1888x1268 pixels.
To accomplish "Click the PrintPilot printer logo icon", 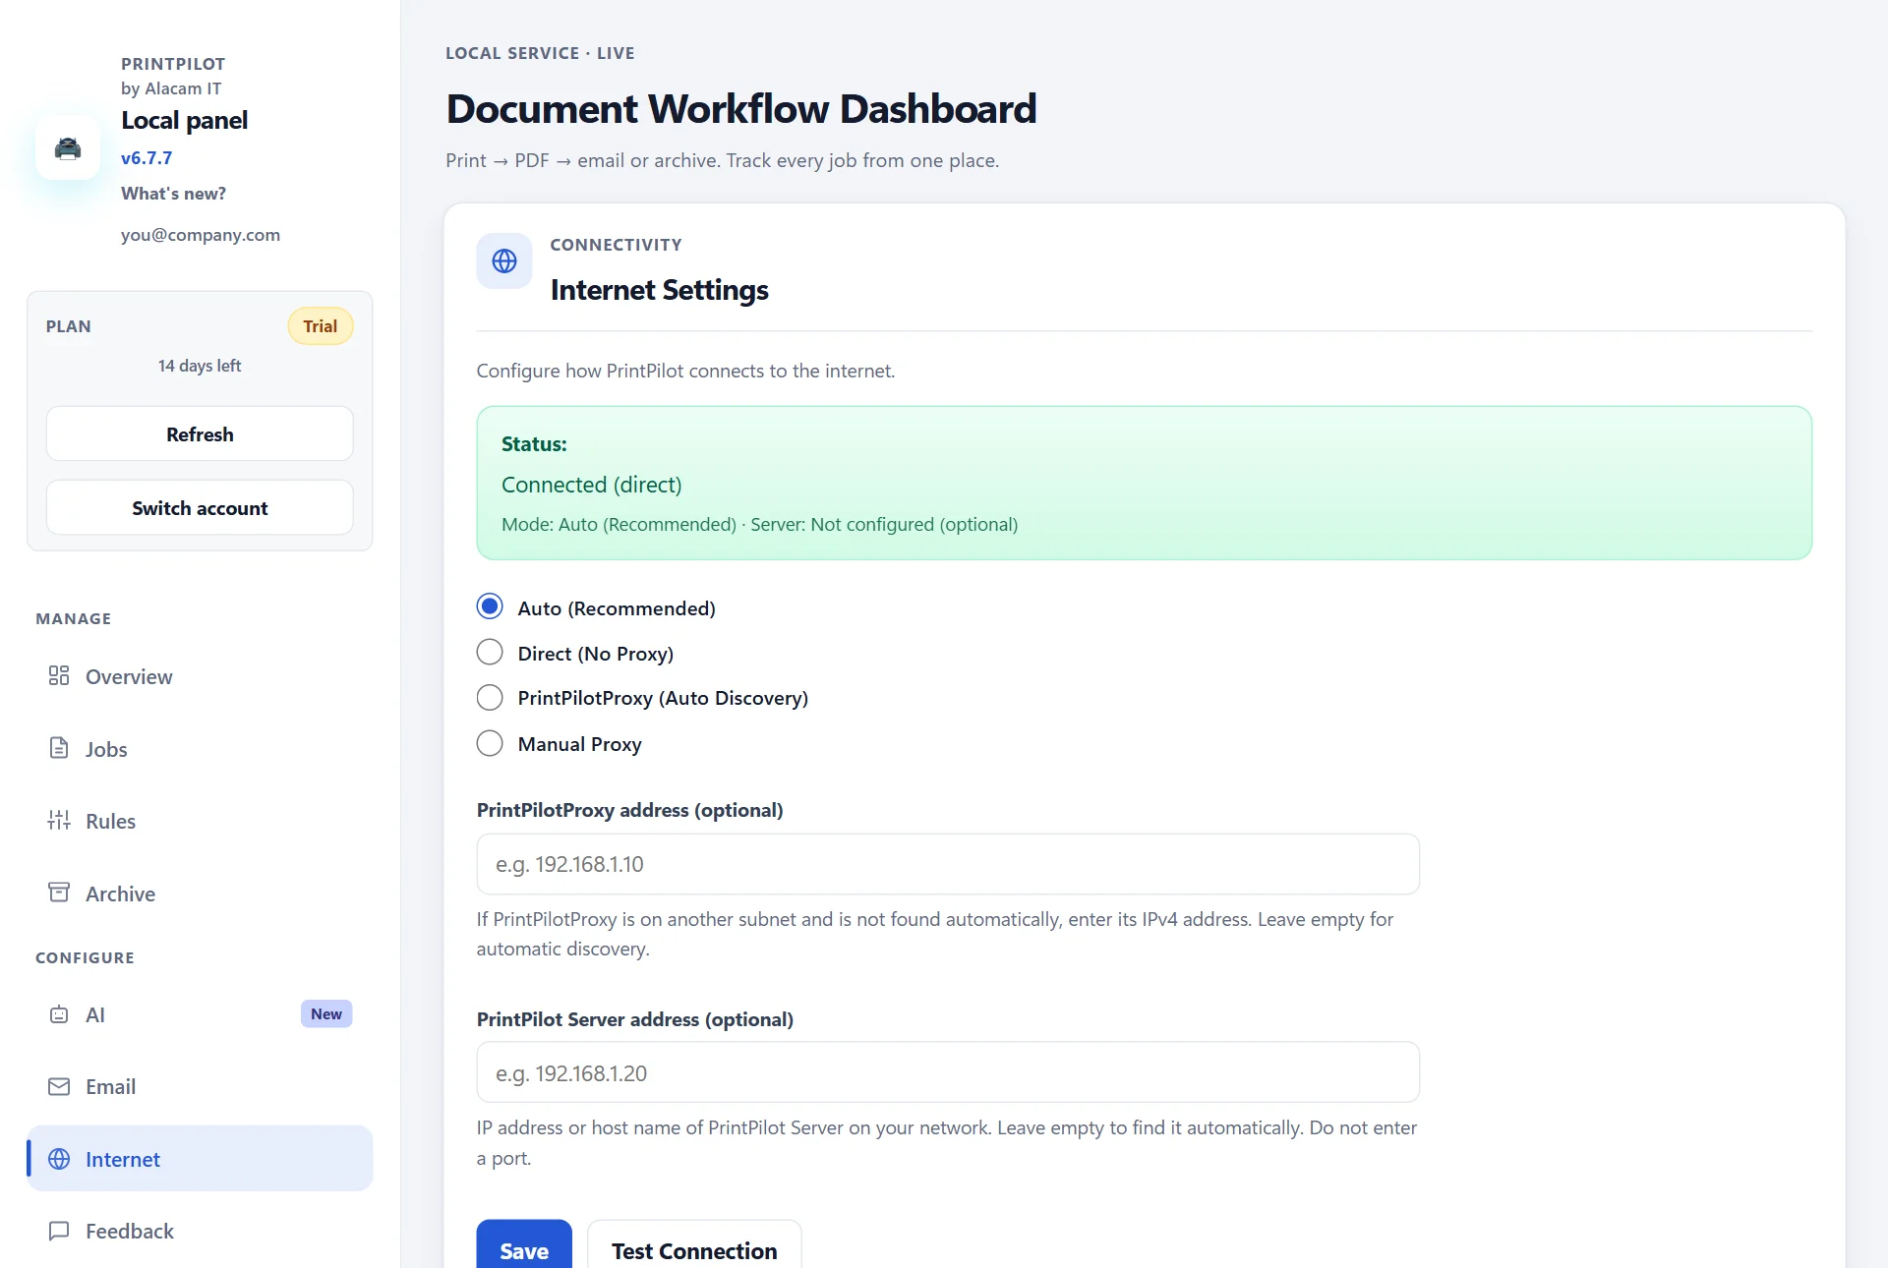I will pyautogui.click(x=68, y=148).
